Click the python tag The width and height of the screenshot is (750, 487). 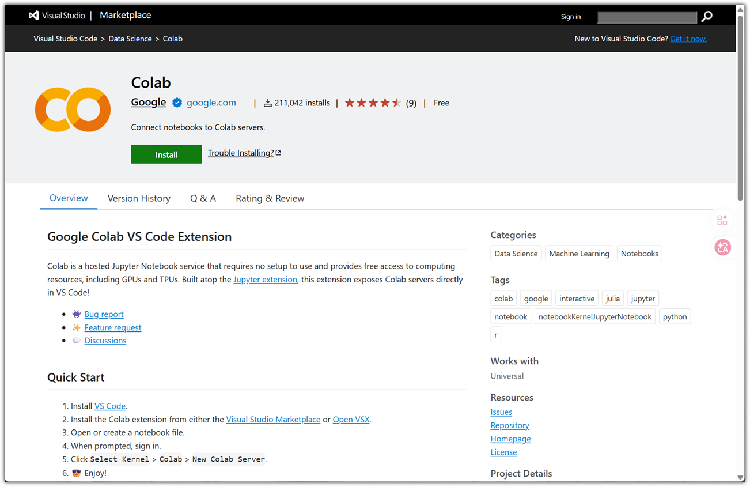(675, 316)
